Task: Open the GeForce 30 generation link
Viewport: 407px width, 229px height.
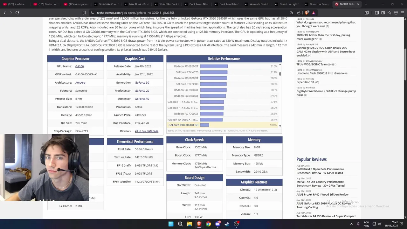Action: coord(142,82)
